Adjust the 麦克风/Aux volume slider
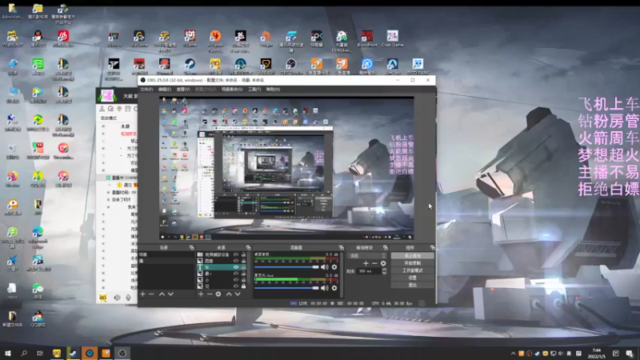This screenshot has width=640, height=360. [x=286, y=288]
